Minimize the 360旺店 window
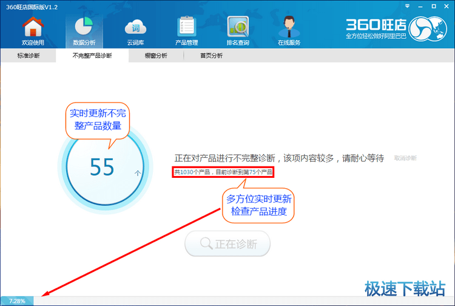 point(420,7)
